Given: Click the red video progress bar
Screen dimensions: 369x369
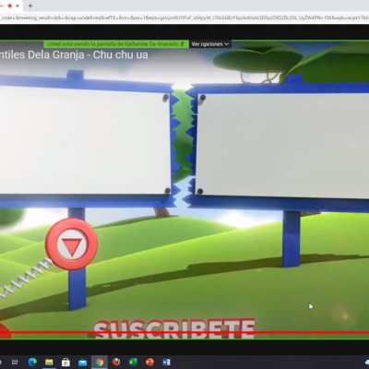Looking at the screenshot, I should [184, 332].
